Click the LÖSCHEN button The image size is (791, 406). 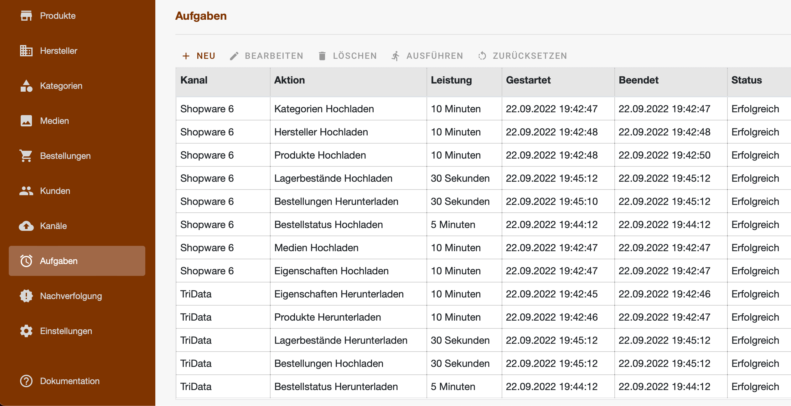(348, 56)
